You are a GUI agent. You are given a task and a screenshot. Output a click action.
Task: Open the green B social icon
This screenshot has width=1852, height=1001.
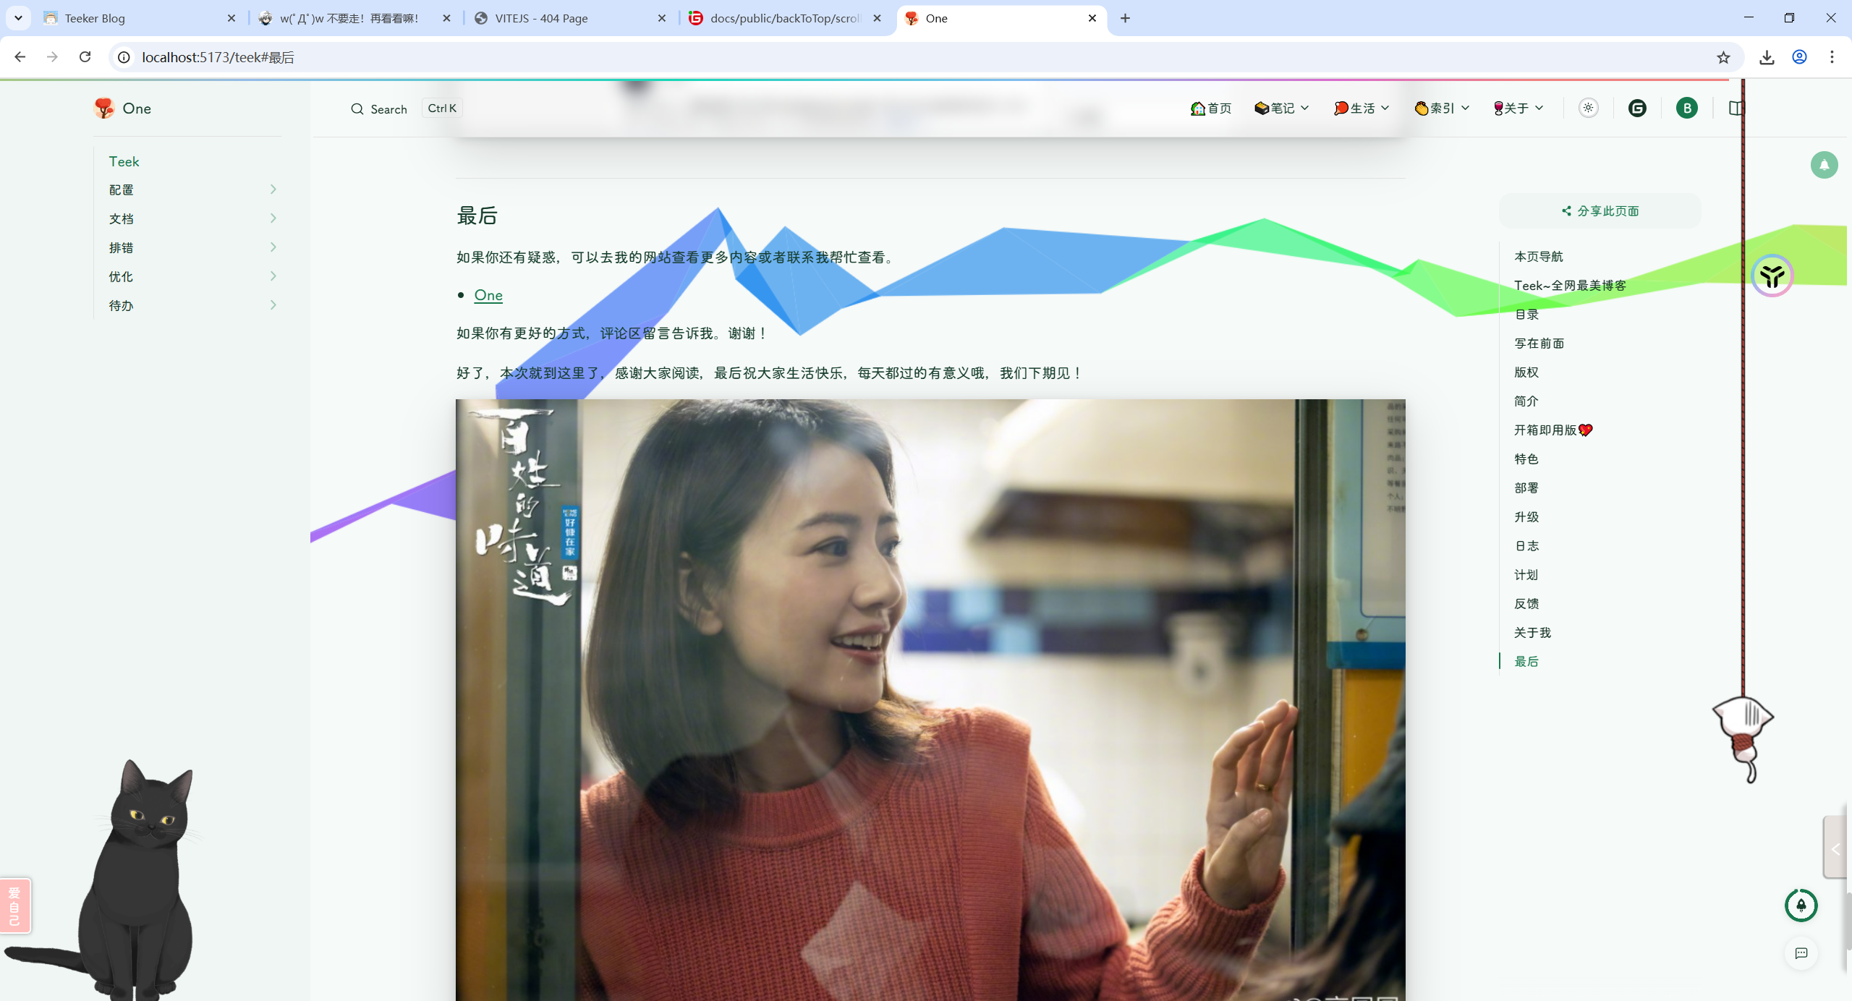[1687, 108]
